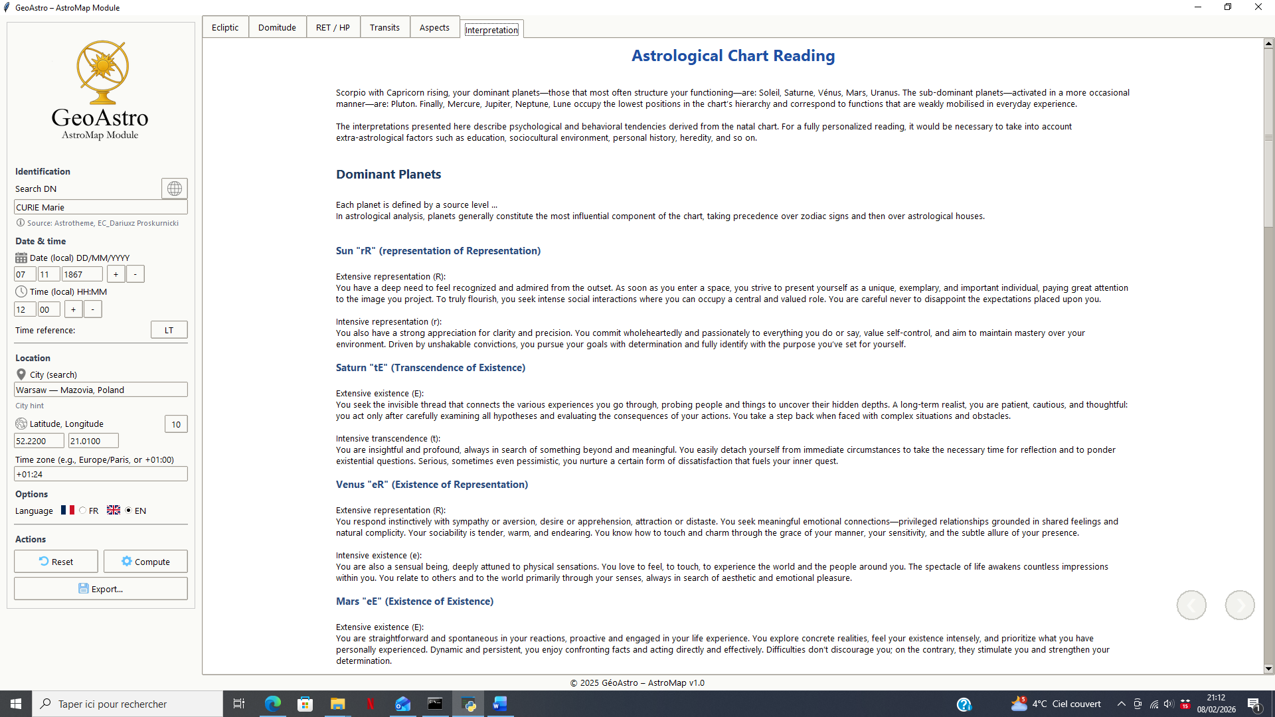Go to previous page with left arrow circle
Viewport: 1275px width, 717px height.
click(1191, 605)
